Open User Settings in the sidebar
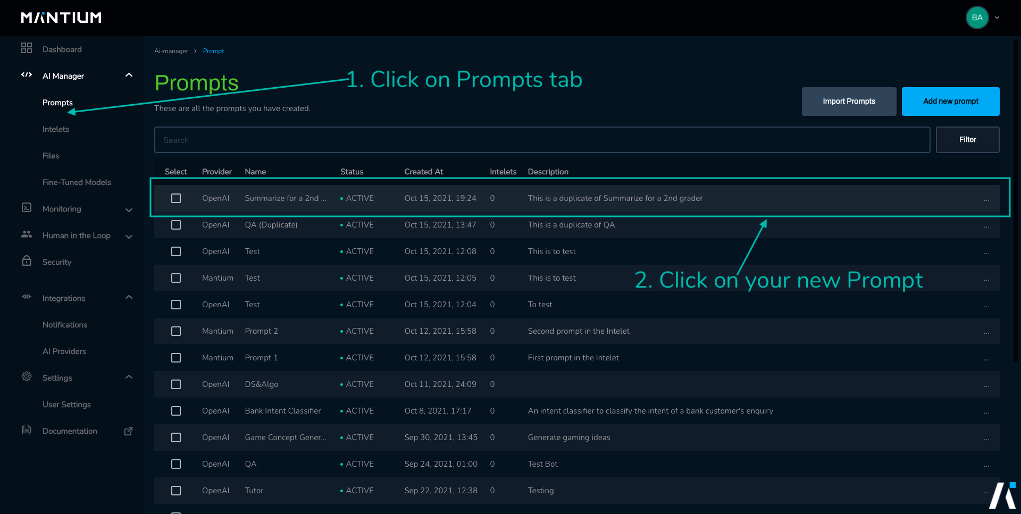Image resolution: width=1021 pixels, height=514 pixels. click(x=66, y=405)
